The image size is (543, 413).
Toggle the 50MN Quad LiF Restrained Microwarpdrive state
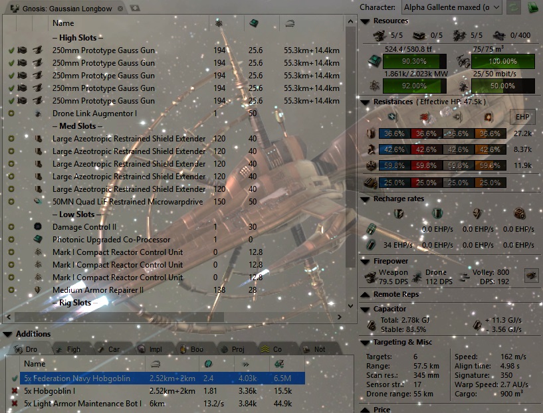[x=11, y=202]
